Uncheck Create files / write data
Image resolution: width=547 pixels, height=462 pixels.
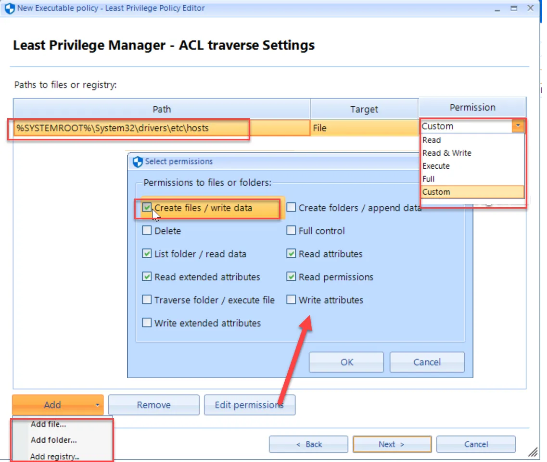click(x=147, y=207)
